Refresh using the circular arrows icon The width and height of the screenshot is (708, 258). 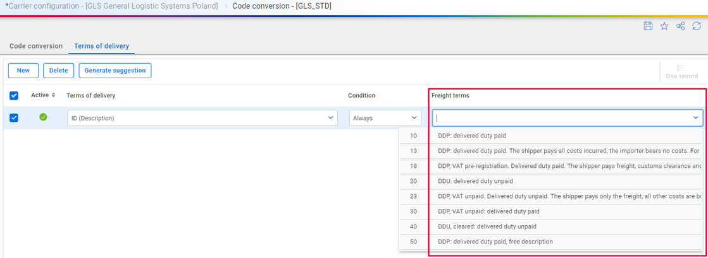pos(697,26)
